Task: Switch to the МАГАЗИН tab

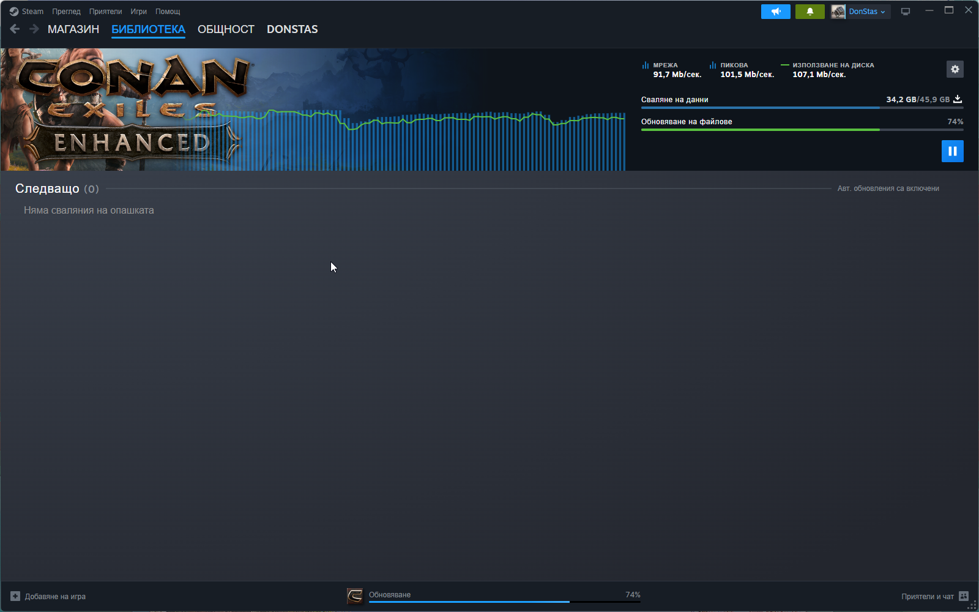Action: pyautogui.click(x=73, y=29)
